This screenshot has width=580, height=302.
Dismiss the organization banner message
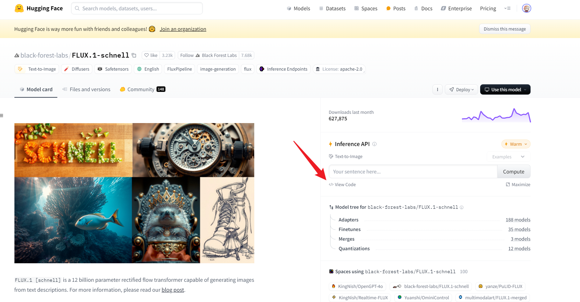(504, 29)
